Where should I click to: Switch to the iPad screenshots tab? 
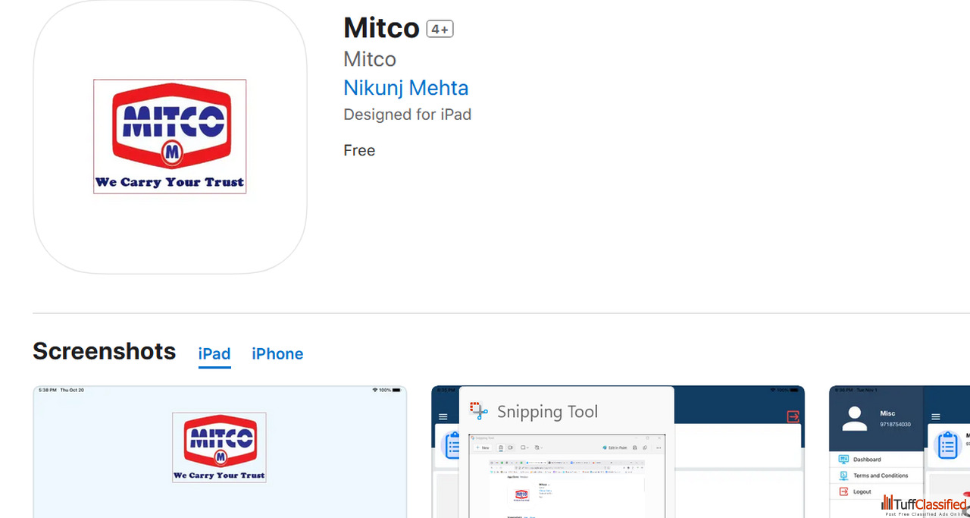pos(214,354)
